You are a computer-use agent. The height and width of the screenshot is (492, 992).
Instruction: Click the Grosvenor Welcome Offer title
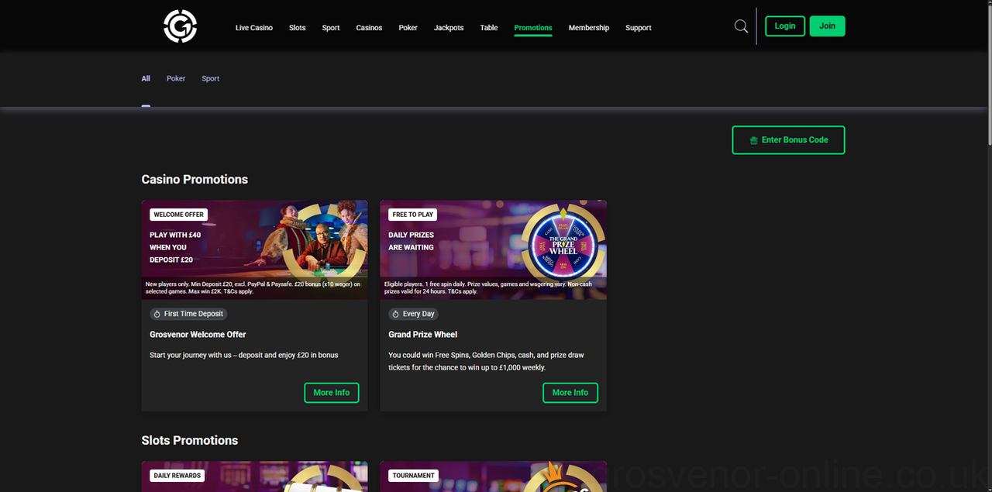pos(198,335)
